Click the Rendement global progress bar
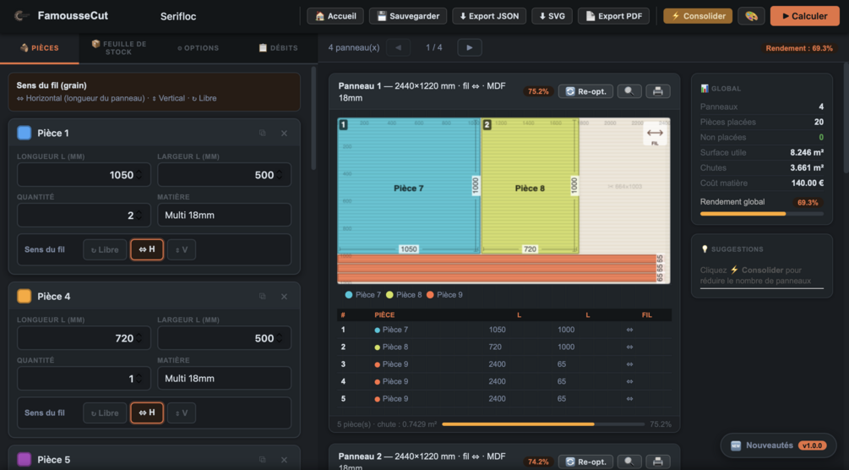The height and width of the screenshot is (470, 849). coord(762,214)
